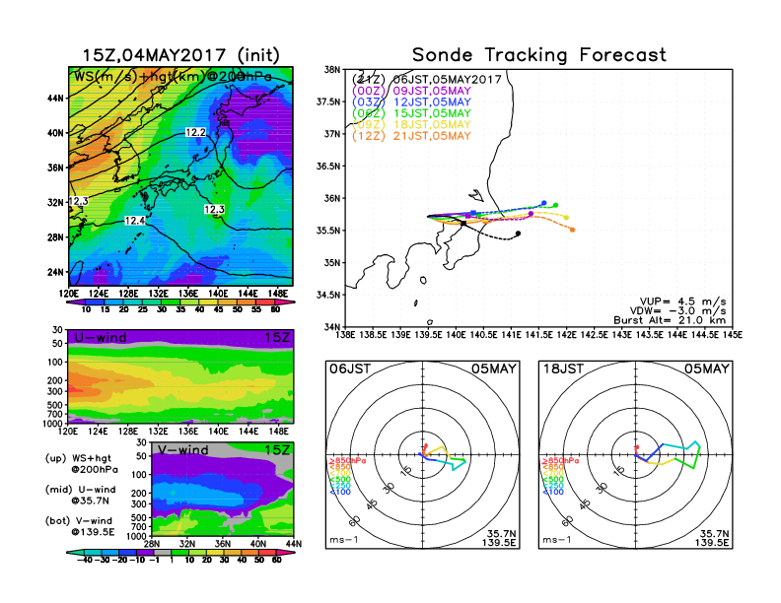Click the black square burst marker
The image size is (781, 603).
[x=463, y=224]
